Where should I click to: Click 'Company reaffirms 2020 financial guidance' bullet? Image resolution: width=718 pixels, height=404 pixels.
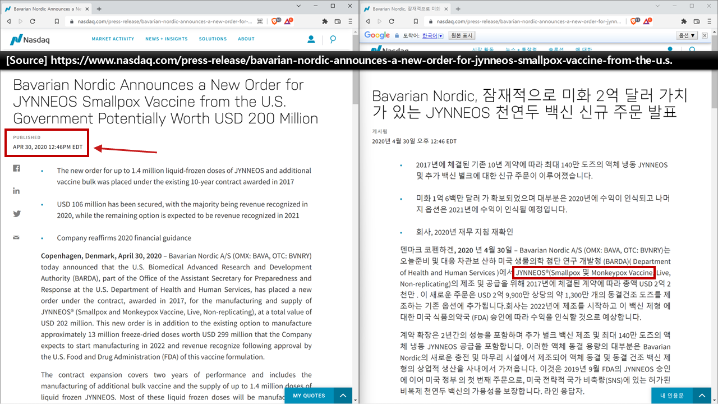124,238
